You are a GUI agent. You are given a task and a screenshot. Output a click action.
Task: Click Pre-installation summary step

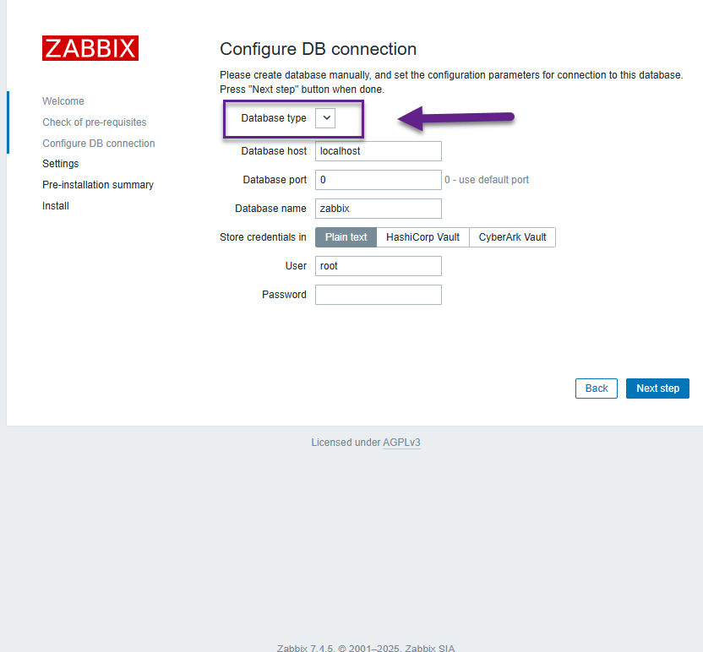click(x=98, y=185)
